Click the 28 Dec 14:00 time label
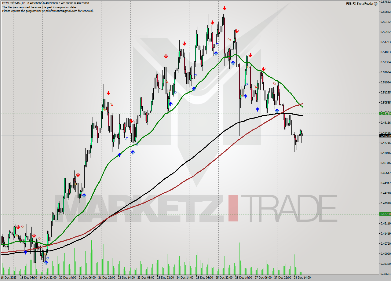 pos(302,278)
